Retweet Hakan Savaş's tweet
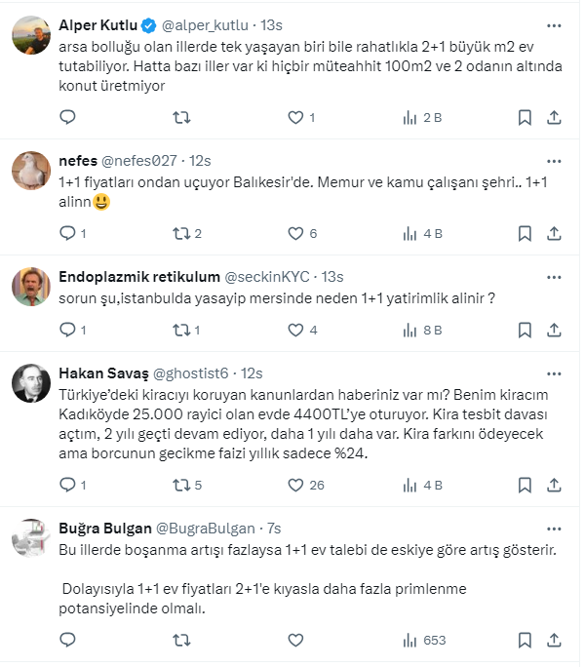 (x=181, y=485)
